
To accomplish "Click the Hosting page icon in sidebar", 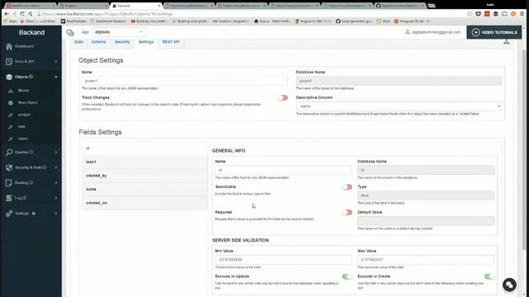I will click(x=9, y=183).
